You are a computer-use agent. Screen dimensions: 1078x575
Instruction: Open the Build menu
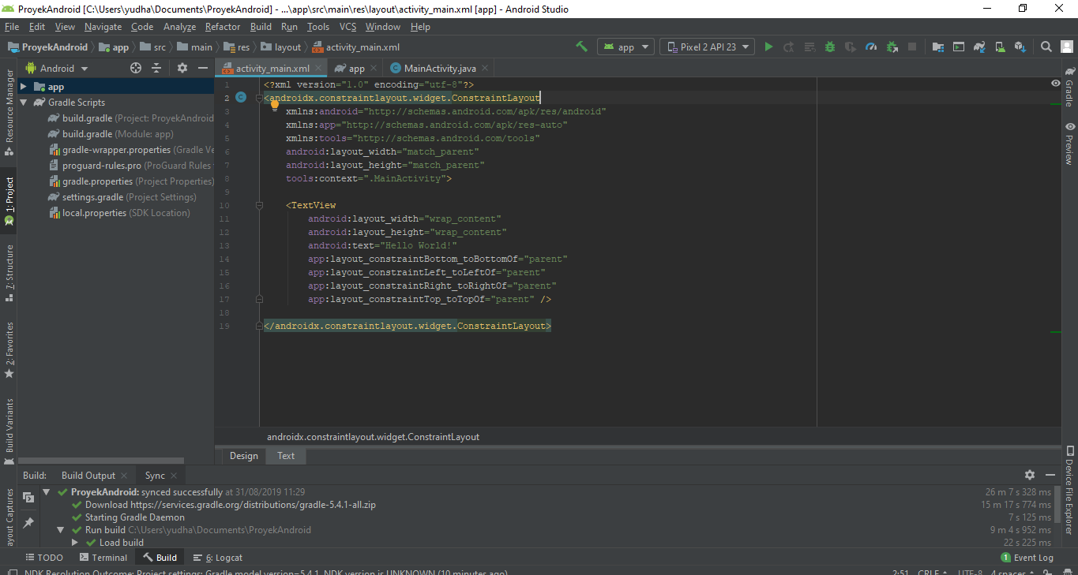click(261, 26)
